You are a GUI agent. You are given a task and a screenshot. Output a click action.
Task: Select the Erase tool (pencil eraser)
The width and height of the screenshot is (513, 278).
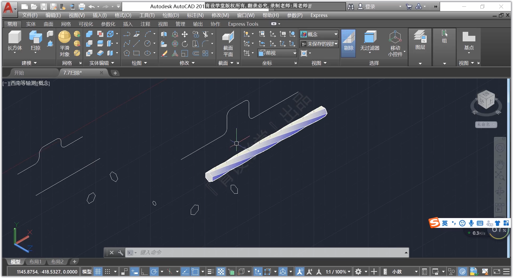click(164, 53)
